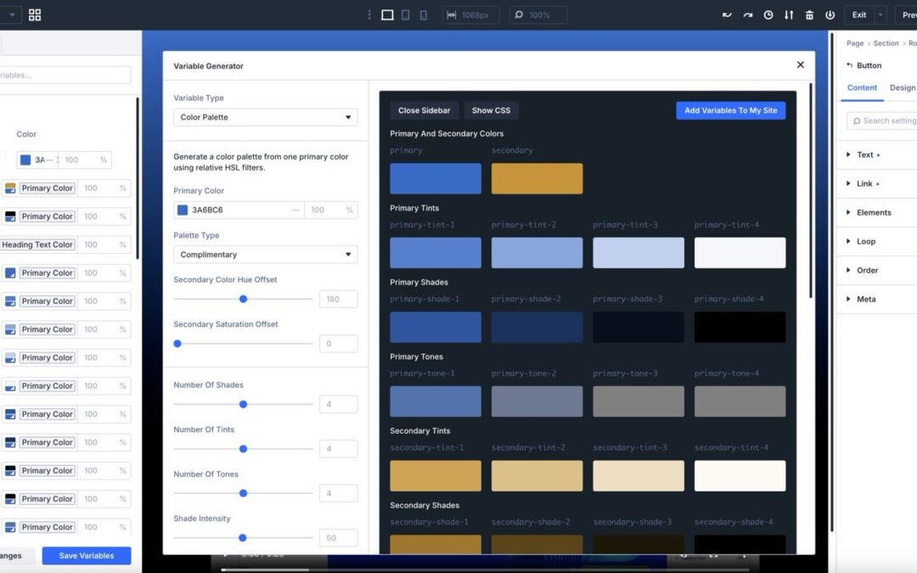Close the Variable Generator with the X
This screenshot has width=917, height=573.
coord(801,65)
